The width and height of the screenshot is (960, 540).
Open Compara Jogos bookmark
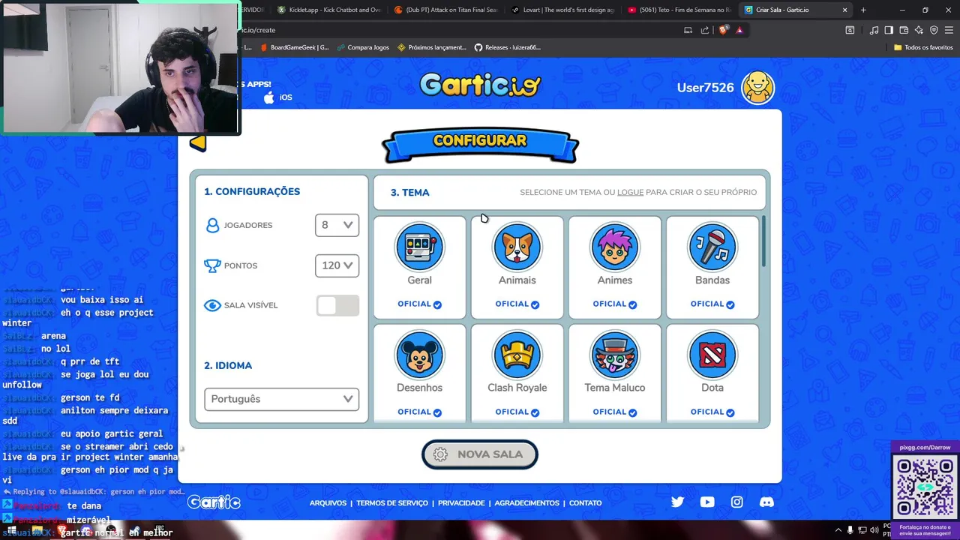[362, 47]
